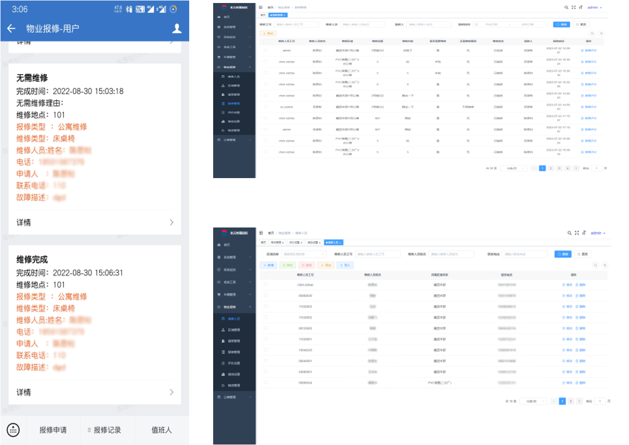Image resolution: width=629 pixels, height=445 pixels.
Task: Click the 维修人员工号 input on the 维修人员 page
Action: [379, 254]
